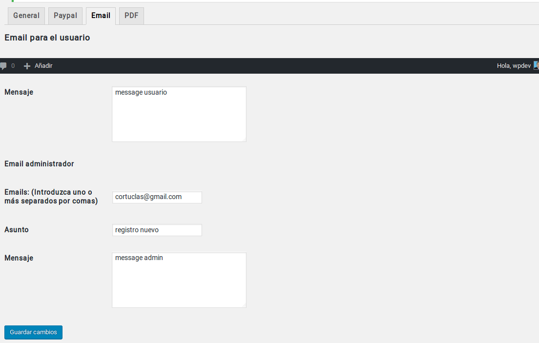Viewport: 539px width, 343px height.
Task: Click the user avatar in admin bar
Action: (536, 65)
